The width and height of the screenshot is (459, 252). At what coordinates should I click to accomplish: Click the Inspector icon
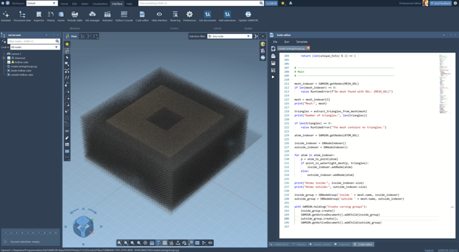coord(39,16)
